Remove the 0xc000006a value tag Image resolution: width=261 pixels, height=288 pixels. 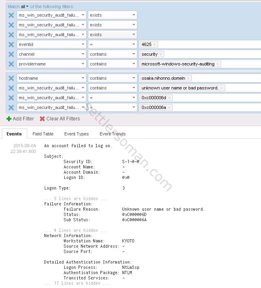(169, 107)
